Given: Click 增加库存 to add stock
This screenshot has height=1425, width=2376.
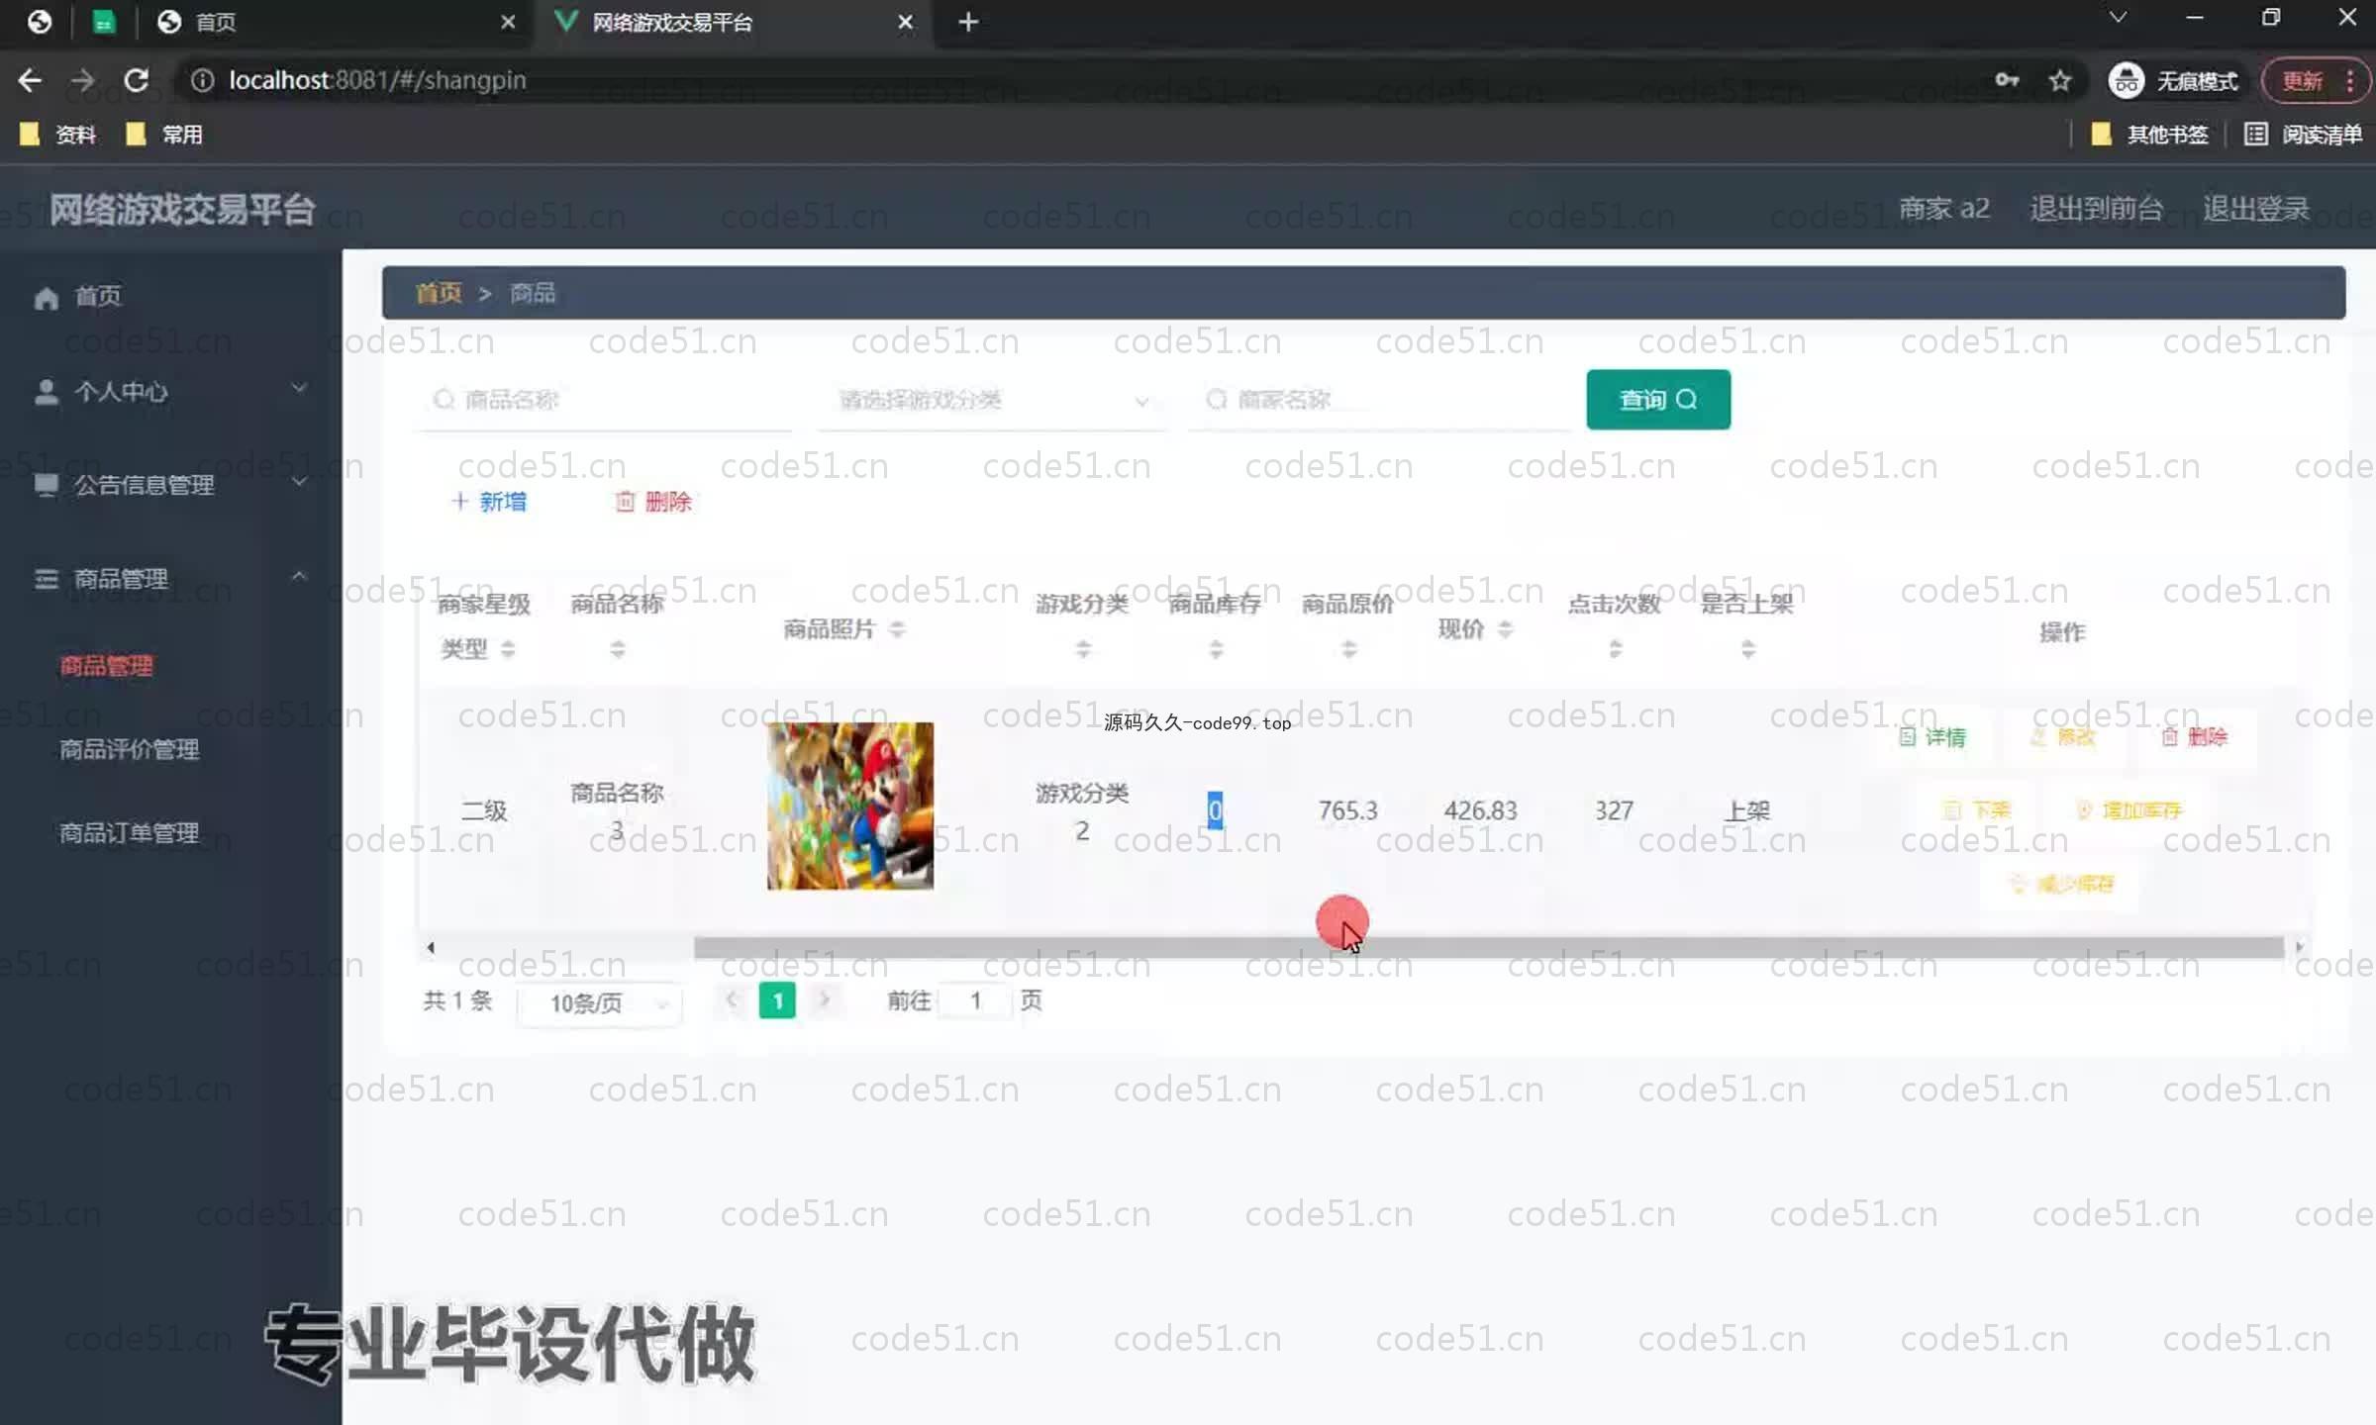Looking at the screenshot, I should [2128, 810].
